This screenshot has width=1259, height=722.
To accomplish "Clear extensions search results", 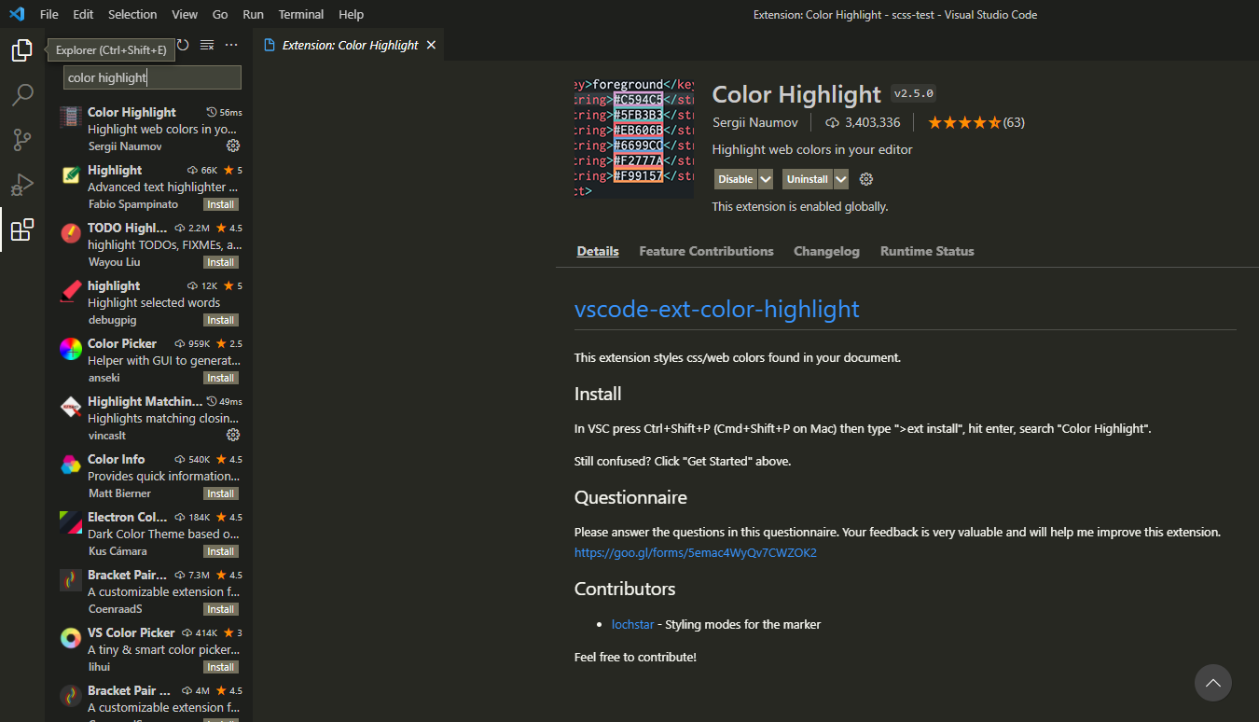I will pos(207,45).
